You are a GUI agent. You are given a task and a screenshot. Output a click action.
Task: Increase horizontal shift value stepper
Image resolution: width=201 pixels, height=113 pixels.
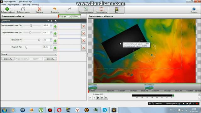click(x=51, y=25)
